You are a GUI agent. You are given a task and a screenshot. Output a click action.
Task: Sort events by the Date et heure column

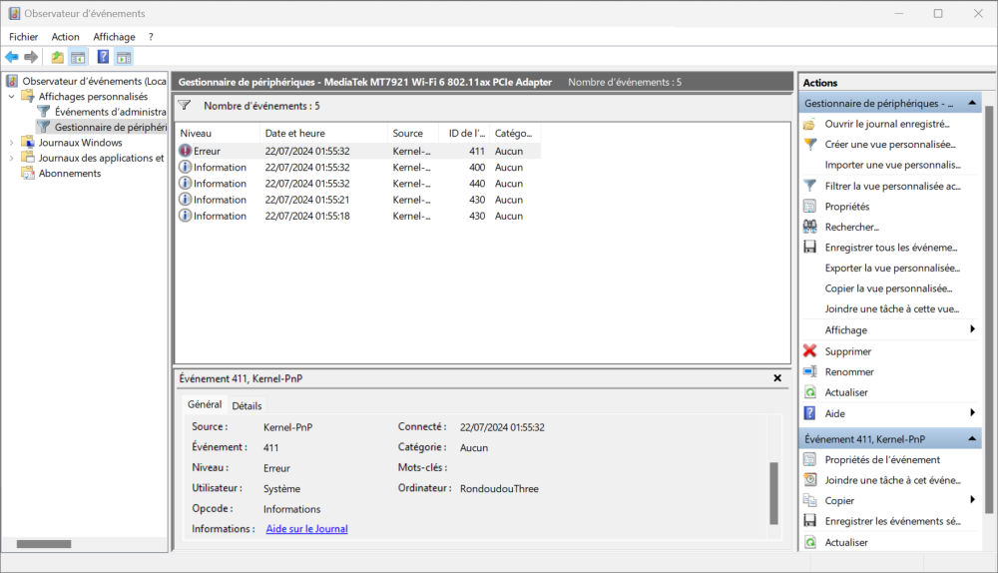322,133
